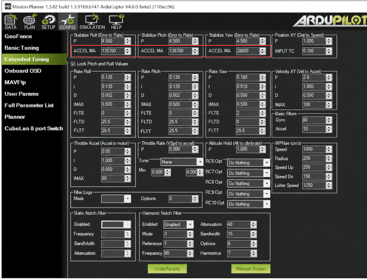Click the WPNav Speed Up spinner arrows
The width and height of the screenshot is (367, 280).
click(x=329, y=167)
